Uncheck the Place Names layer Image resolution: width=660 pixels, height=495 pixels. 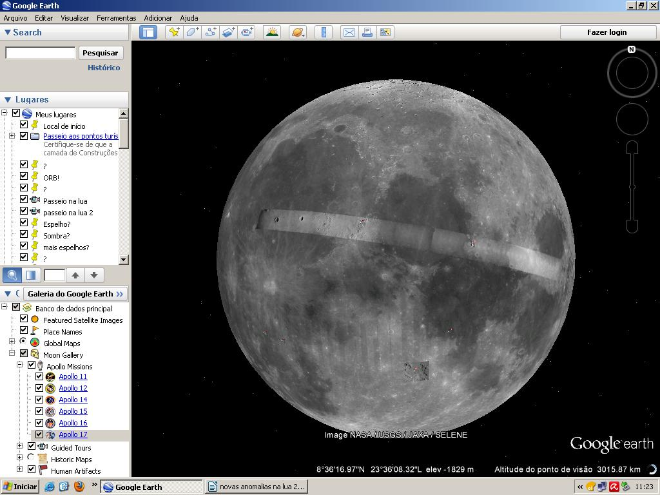click(24, 330)
